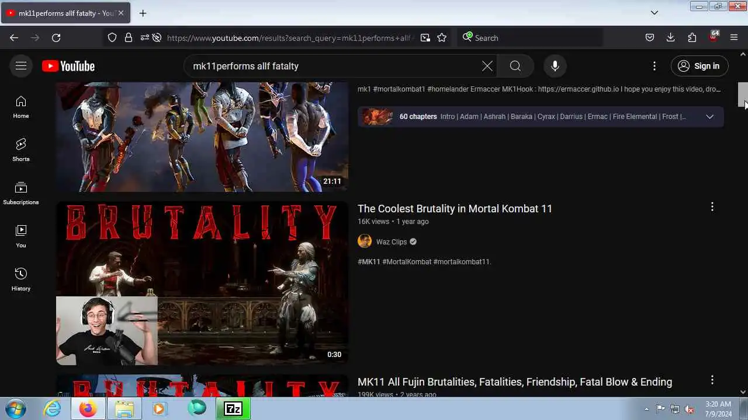Viewport: 748px width, 420px height.
Task: Open a new Firefox tab
Action: [x=143, y=13]
